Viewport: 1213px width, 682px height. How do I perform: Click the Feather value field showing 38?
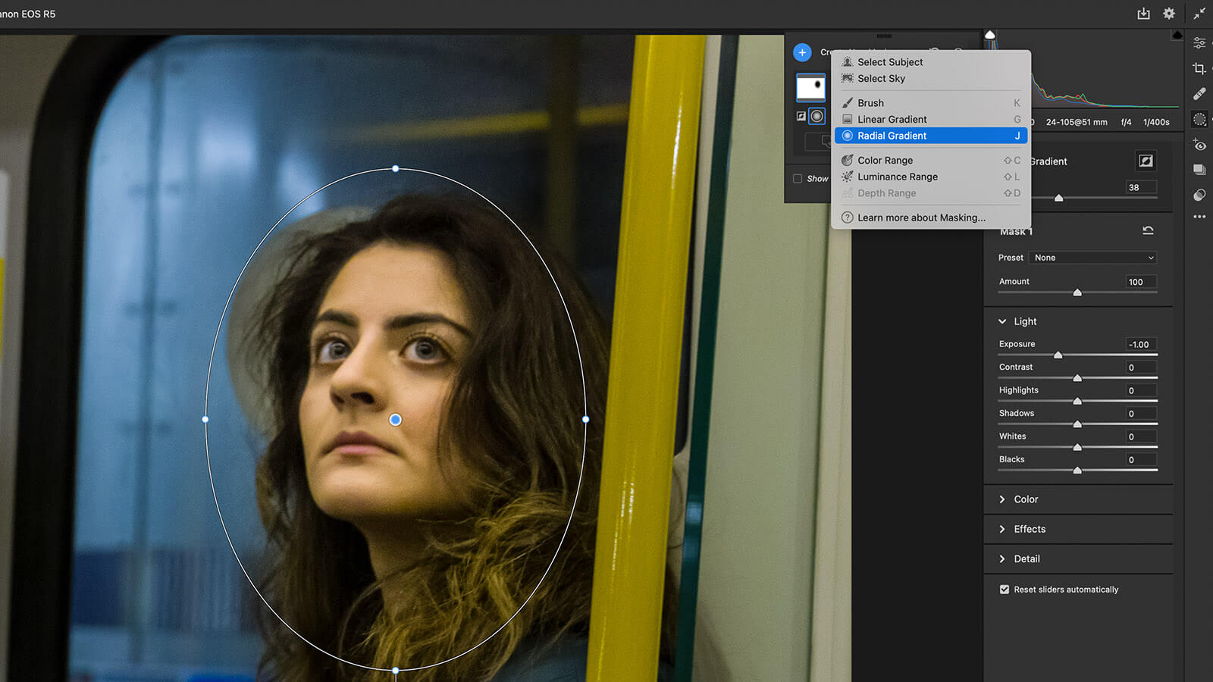[x=1141, y=187]
